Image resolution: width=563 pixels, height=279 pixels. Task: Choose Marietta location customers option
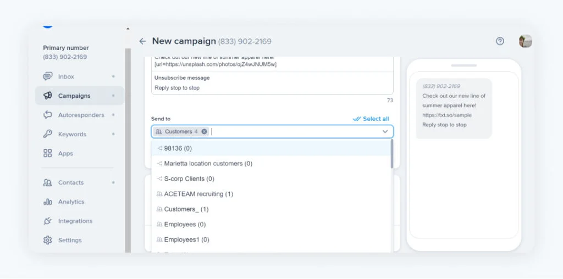(x=208, y=164)
